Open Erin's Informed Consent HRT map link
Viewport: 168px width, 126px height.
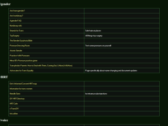(23, 84)
